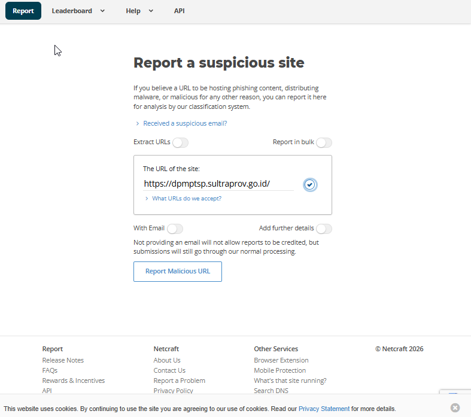Image resolution: width=471 pixels, height=417 pixels.
Task: Enable the Report in bulk switch
Action: point(324,142)
